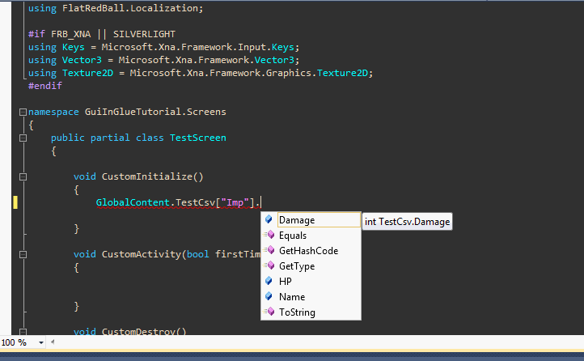This screenshot has height=361, width=584.
Task: Click the ToString method icon
Action: [x=269, y=312]
